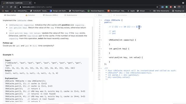This screenshot has width=186, height=104.
Task: Reload the LeetCode page
Action: tap(11, 7)
